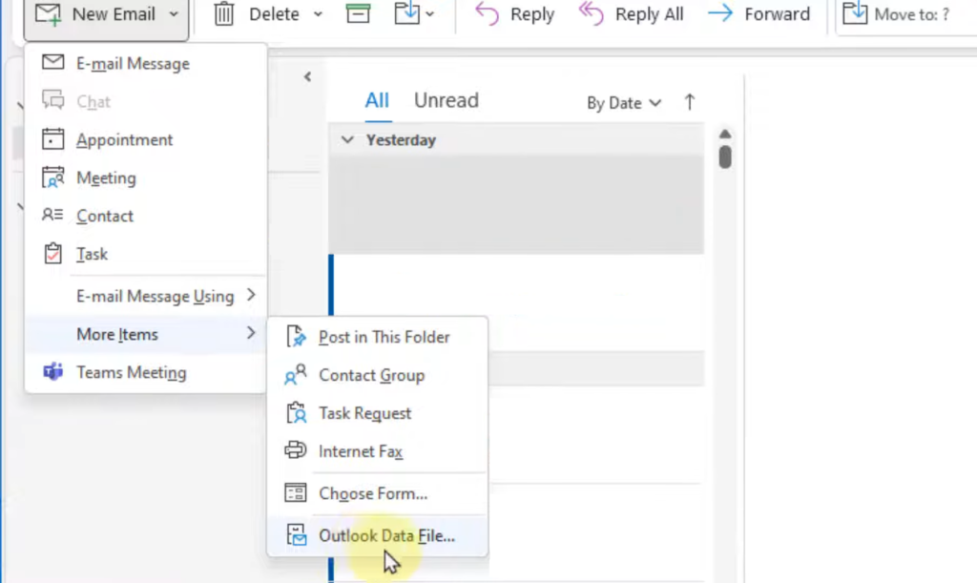977x583 pixels.
Task: Select Teams Meeting menu item
Action: click(x=146, y=372)
